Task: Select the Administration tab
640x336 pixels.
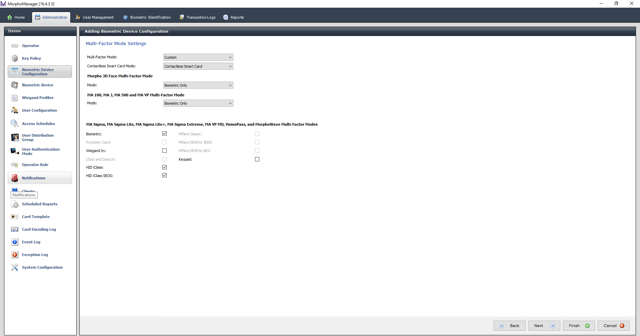Action: (51, 17)
